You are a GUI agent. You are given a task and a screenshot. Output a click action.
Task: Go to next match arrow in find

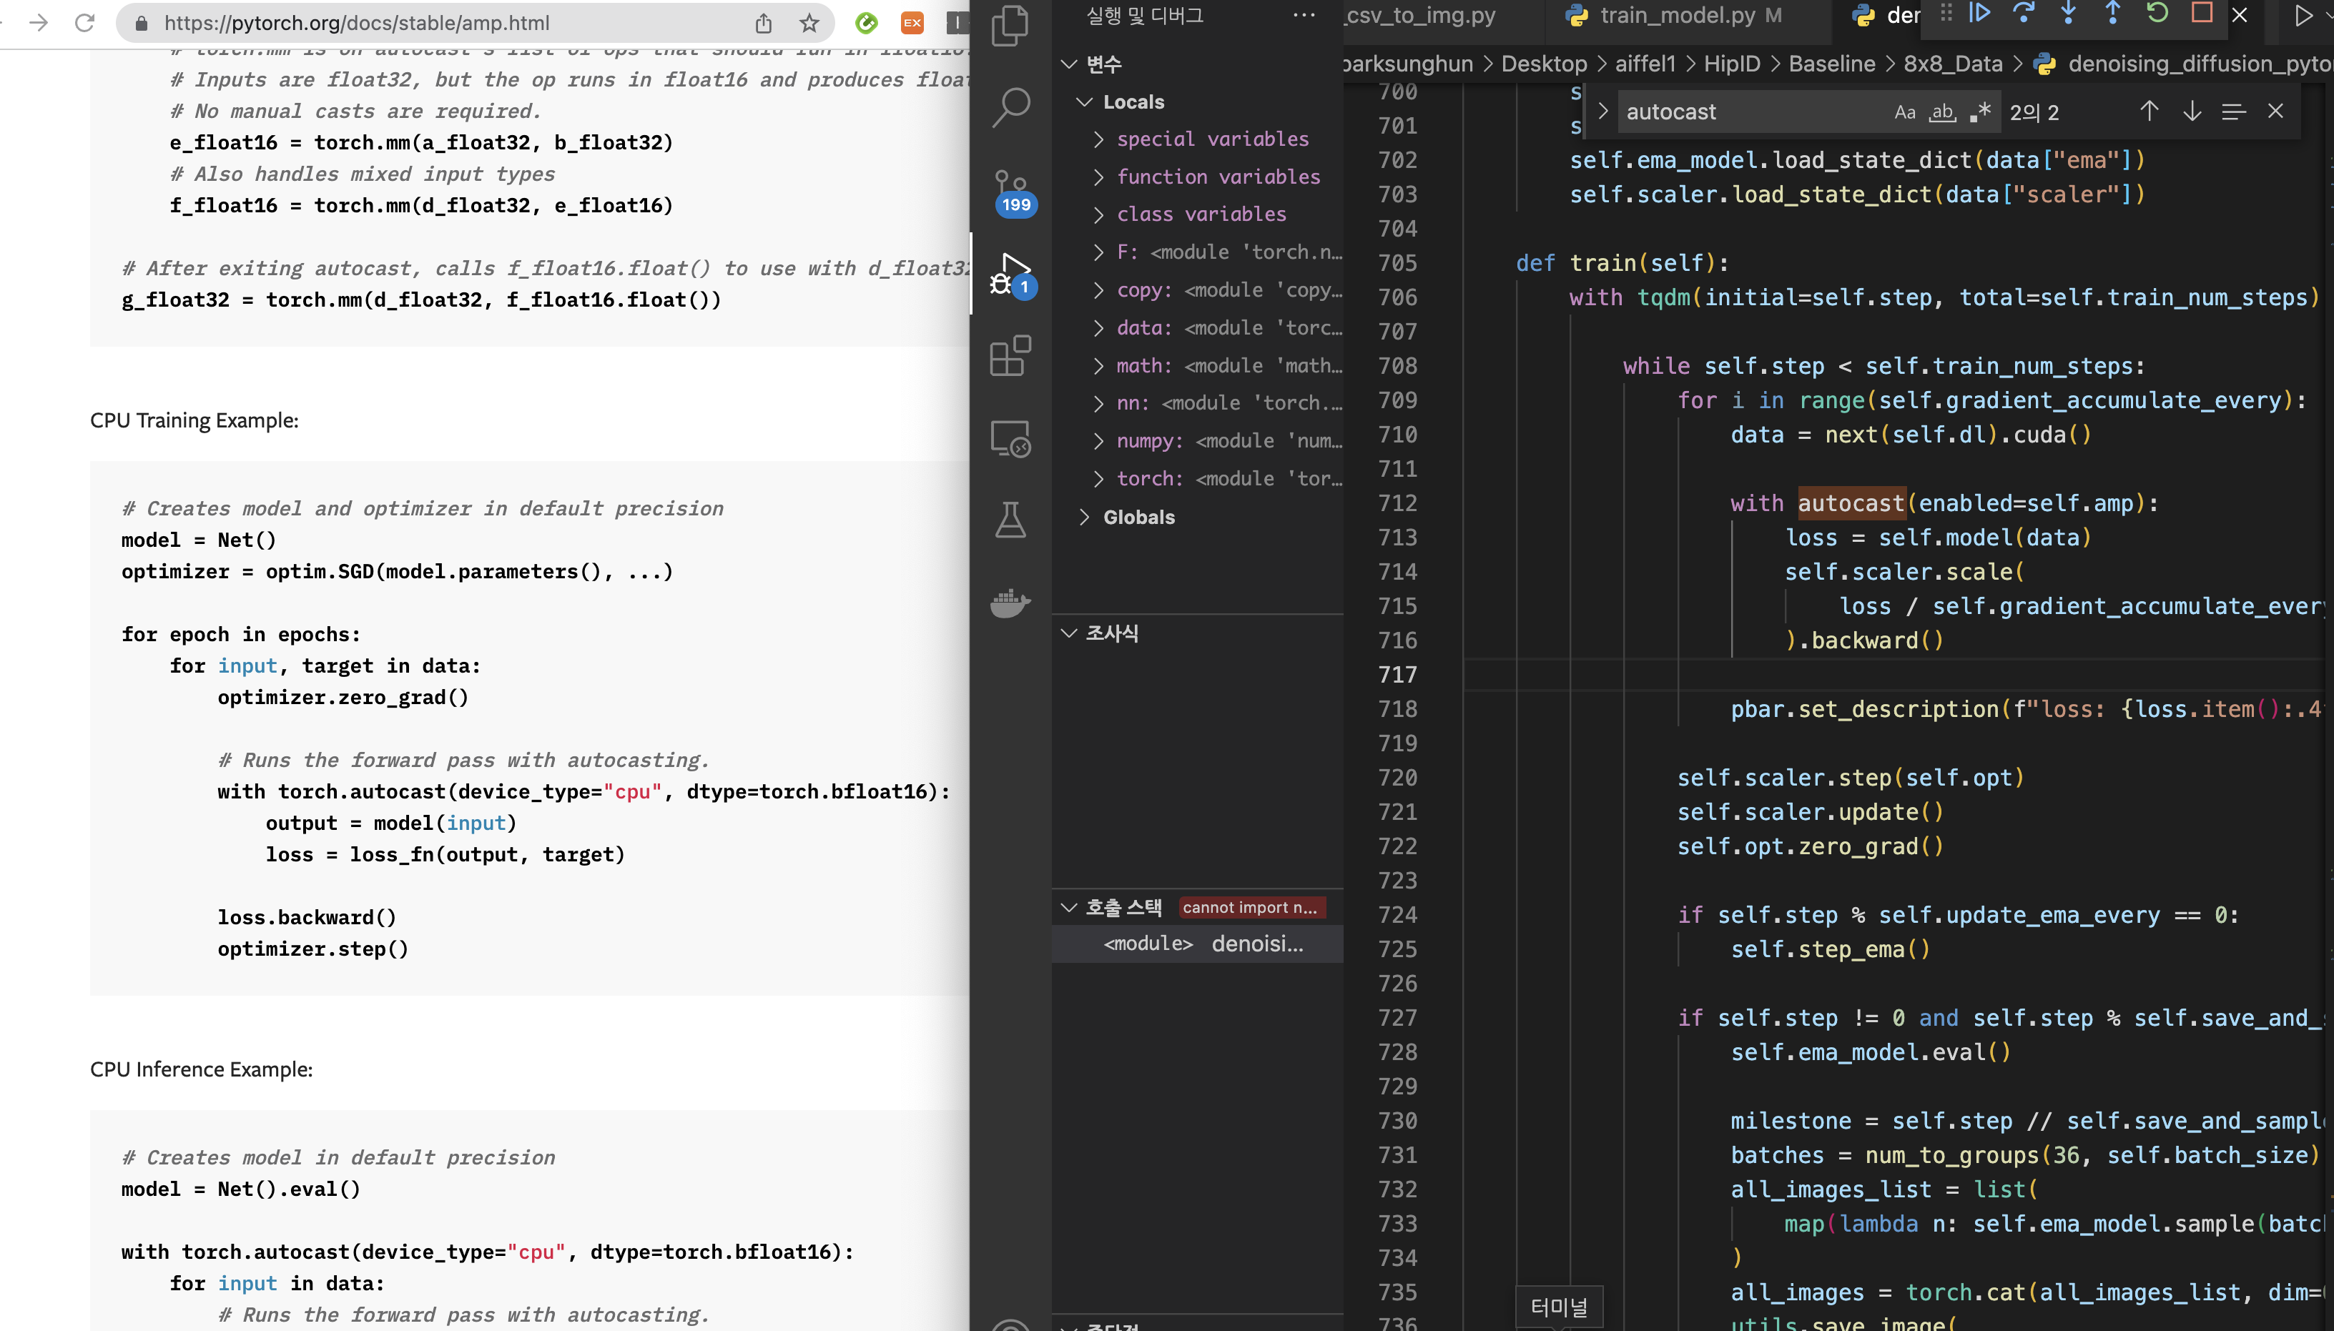(x=2192, y=112)
